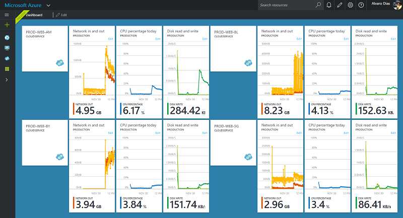Open the PROD-WEB-SG cloud service tile

click(x=233, y=142)
